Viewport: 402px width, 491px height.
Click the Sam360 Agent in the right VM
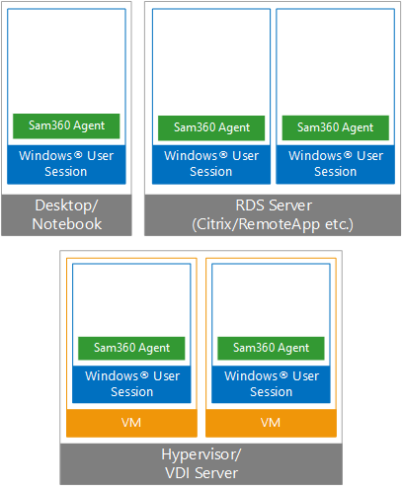(x=271, y=348)
